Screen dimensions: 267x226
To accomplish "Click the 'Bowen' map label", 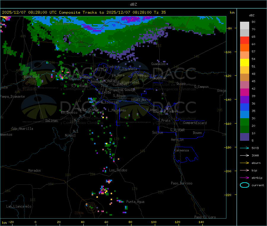I will click(x=197, y=133).
